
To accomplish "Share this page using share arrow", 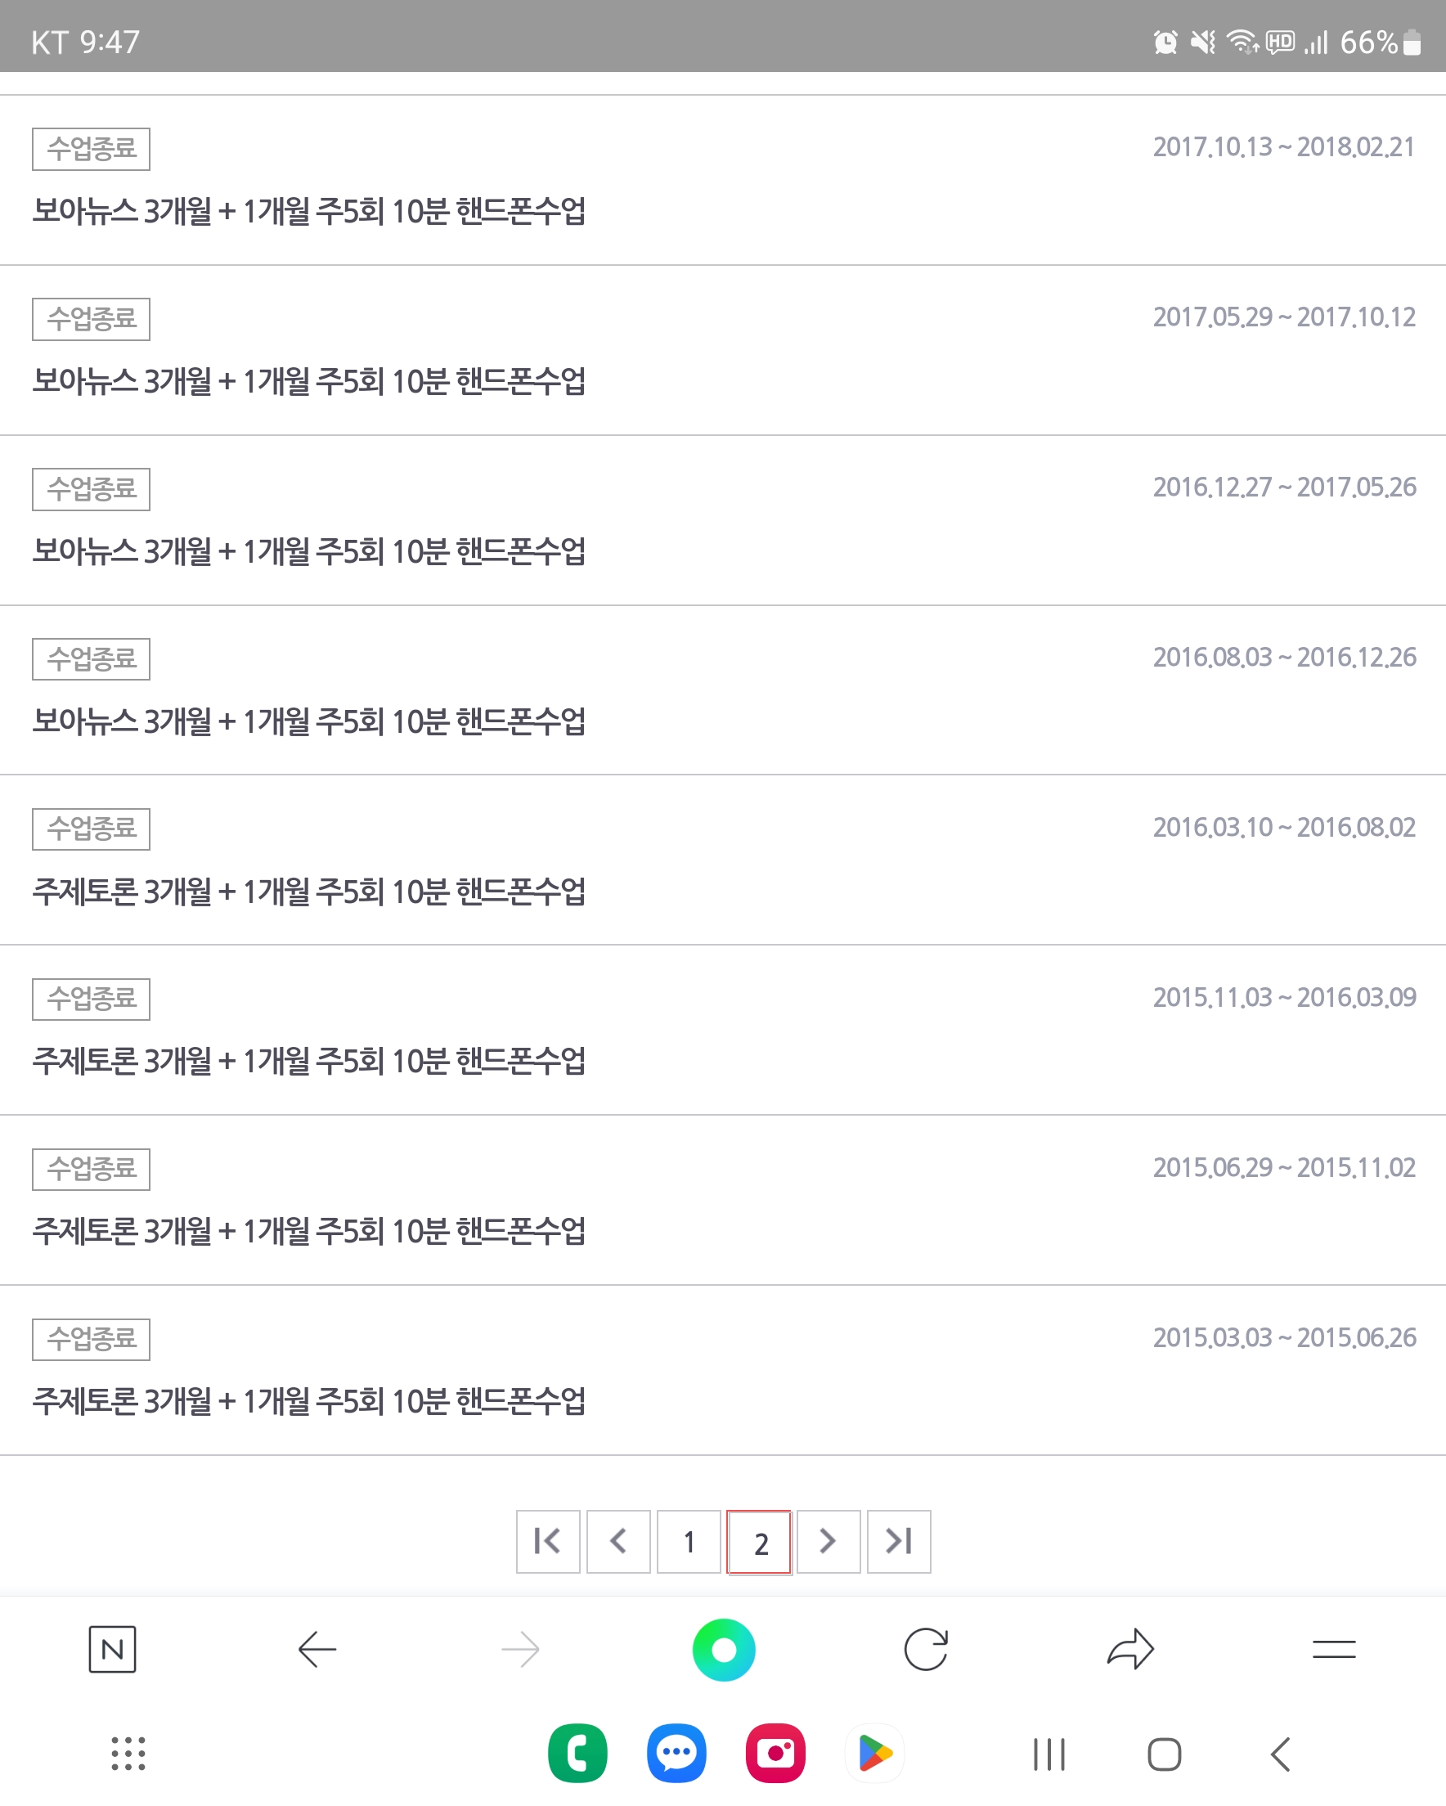I will 1130,1649.
